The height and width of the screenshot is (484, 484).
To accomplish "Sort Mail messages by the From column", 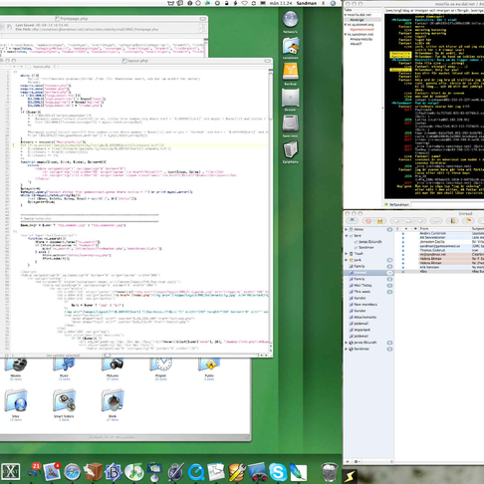I will coord(445,229).
